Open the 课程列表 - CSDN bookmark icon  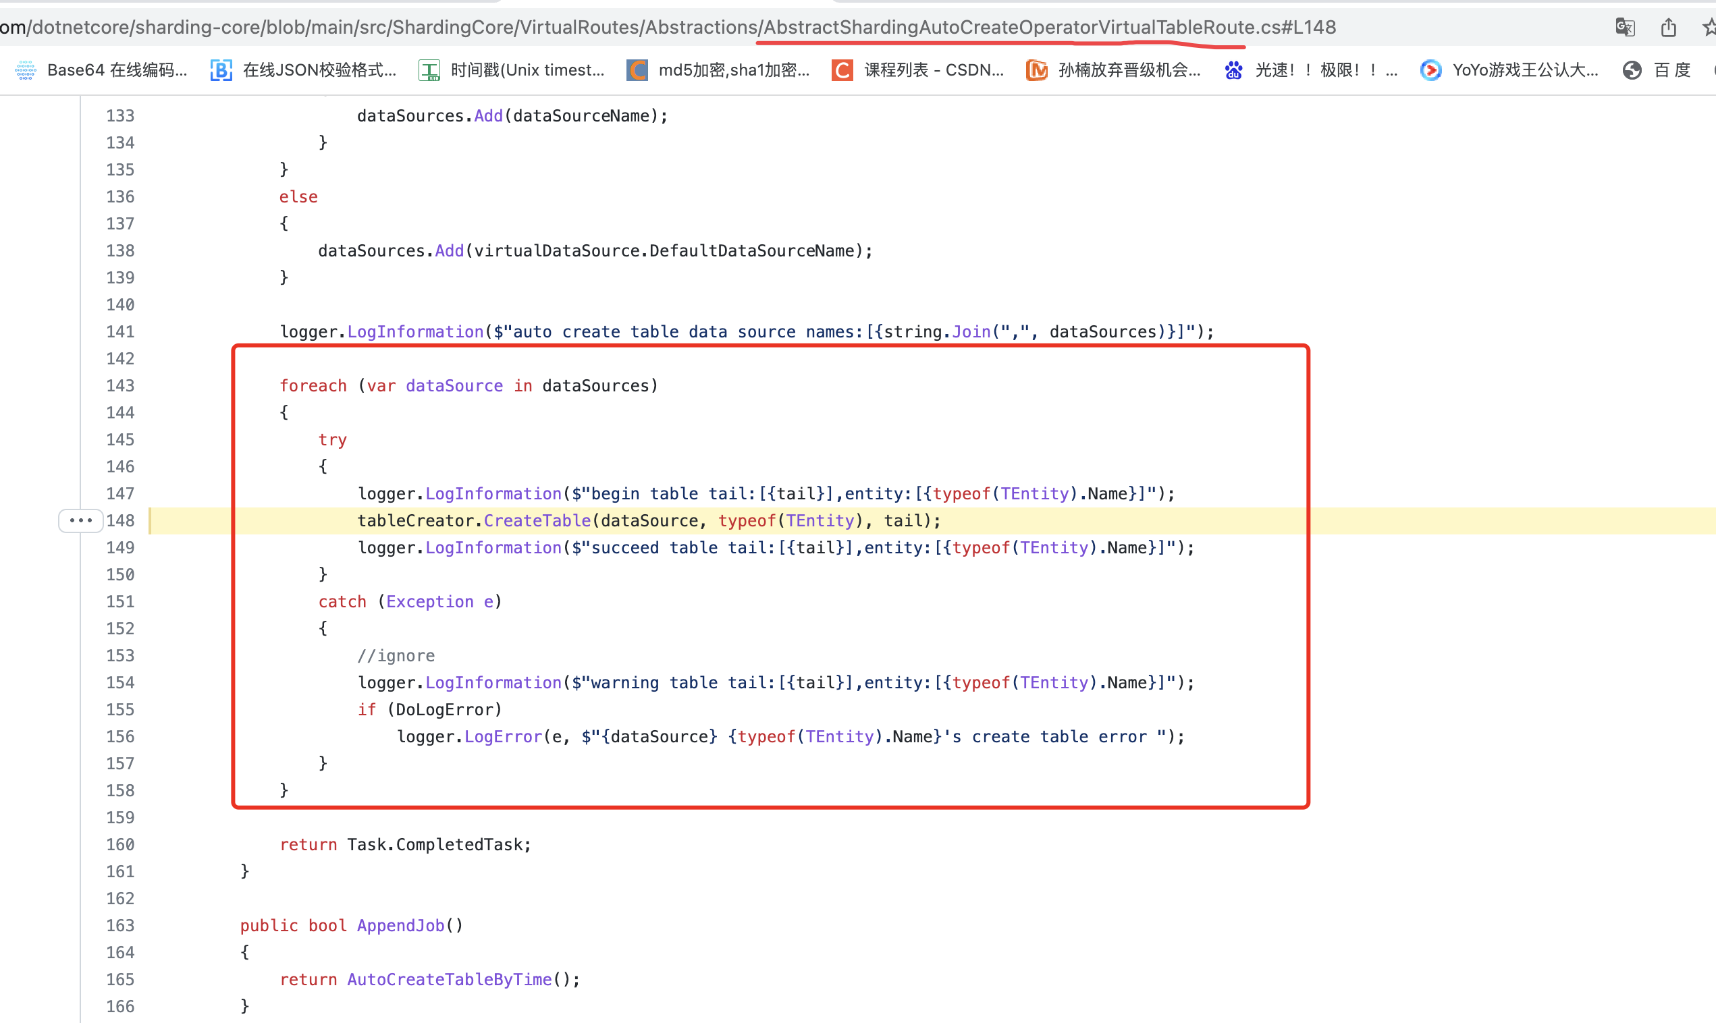842,70
